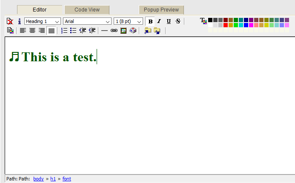This screenshot has width=295, height=183.
Task: Pick the black color swatch
Action: (210, 20)
